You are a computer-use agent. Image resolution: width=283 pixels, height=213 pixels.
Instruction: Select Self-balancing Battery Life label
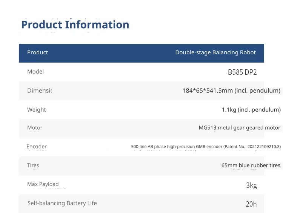(62, 203)
